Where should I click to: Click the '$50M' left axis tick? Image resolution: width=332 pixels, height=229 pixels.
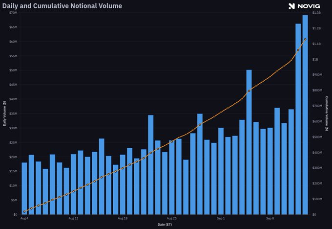[13, 70]
